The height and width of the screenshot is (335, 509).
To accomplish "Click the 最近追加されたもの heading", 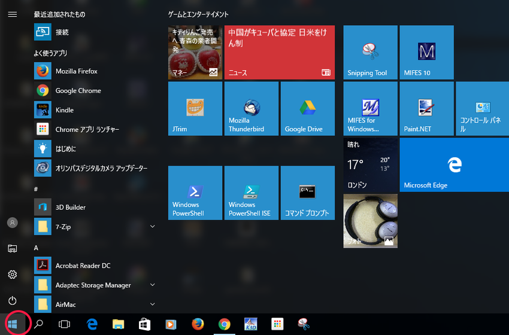I will click(59, 14).
